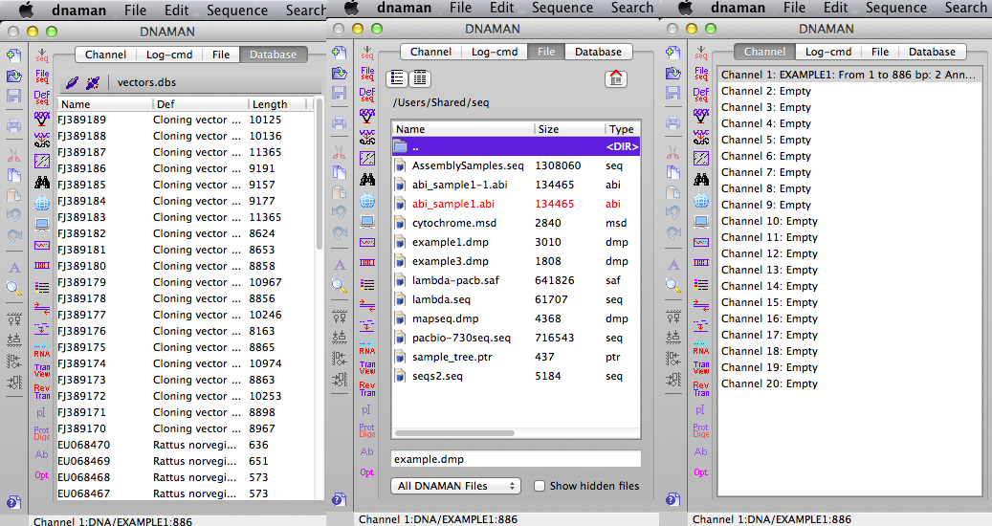Open the Log-cmd tab in the Channel list window
The width and height of the screenshot is (992, 526).
[828, 52]
